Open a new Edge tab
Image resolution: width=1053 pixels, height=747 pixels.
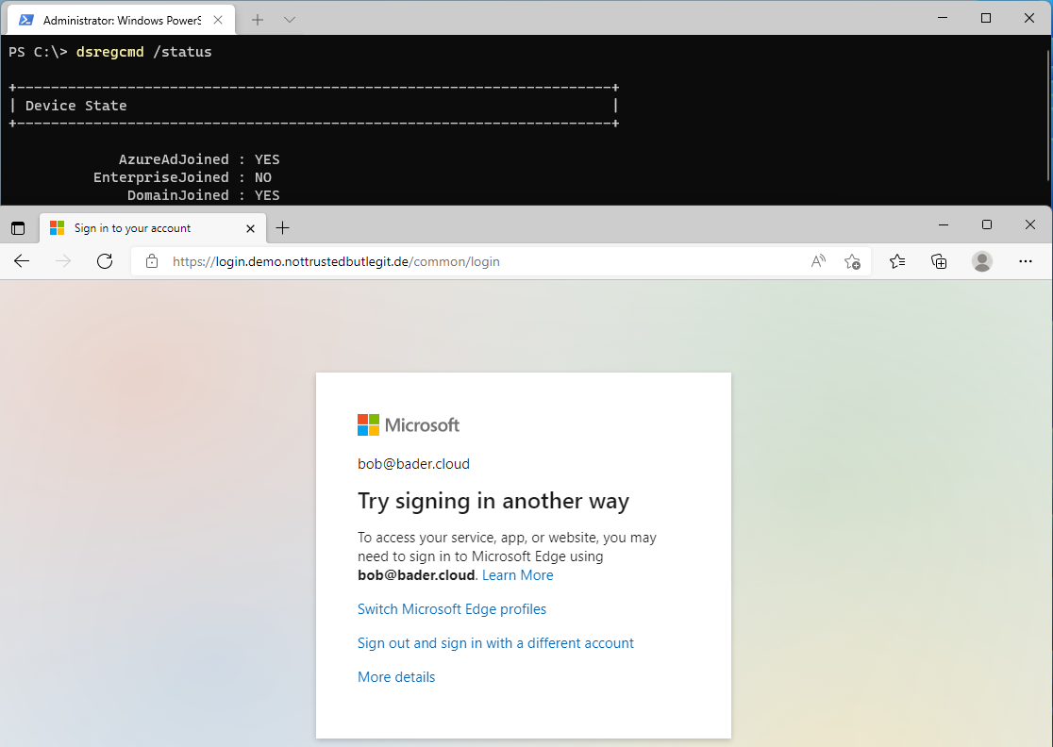click(283, 228)
